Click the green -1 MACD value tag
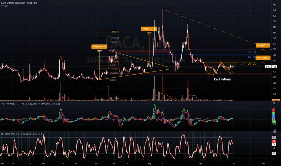Image resolution: width=281 pixels, height=166 pixels. pos(274,122)
